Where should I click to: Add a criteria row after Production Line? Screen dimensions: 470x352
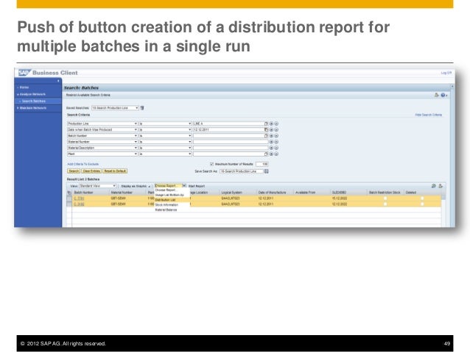pyautogui.click(x=271, y=123)
